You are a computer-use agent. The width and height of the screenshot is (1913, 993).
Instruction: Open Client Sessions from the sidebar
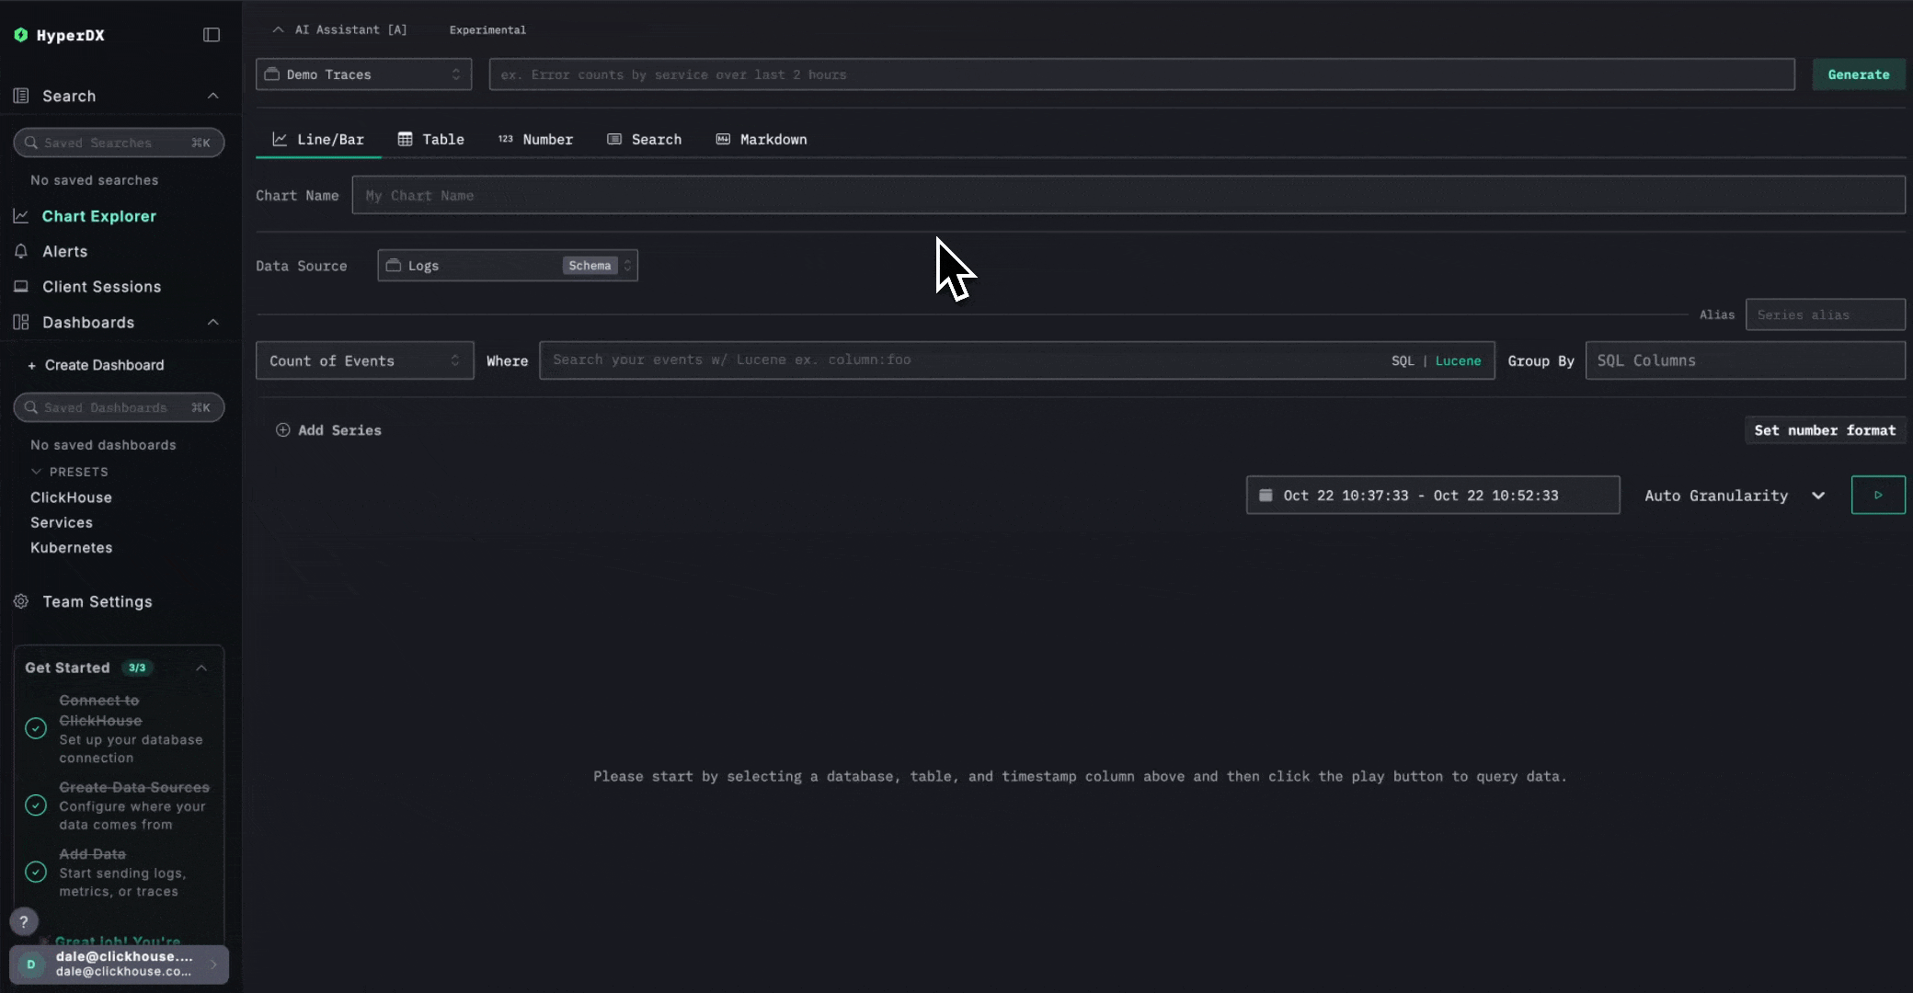coord(101,287)
